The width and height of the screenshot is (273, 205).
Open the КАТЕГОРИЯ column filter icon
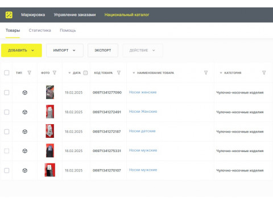(264, 73)
